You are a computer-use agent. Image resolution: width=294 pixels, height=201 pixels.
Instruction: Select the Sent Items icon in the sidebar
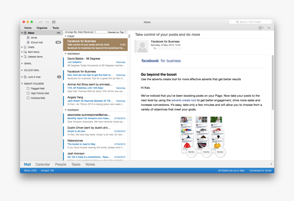click(26, 52)
